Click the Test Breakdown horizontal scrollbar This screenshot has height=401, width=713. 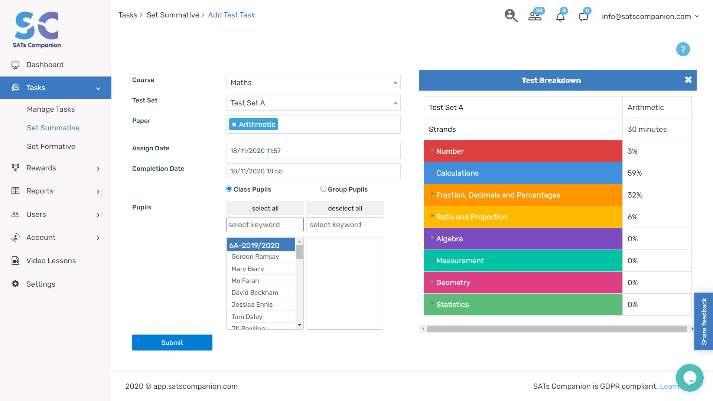(x=557, y=329)
